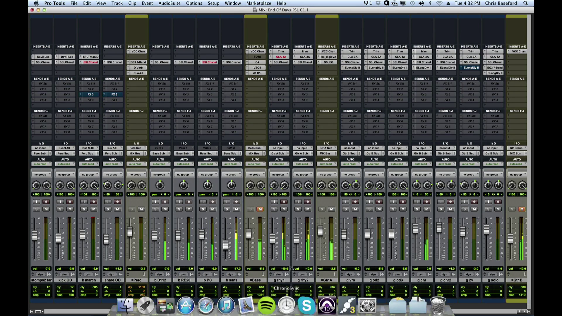Open output window icon beside g vrs Gtr B Sub
This screenshot has width=562, height=316.
tap(359, 154)
